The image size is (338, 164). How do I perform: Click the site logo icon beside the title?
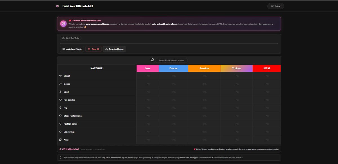57,6
